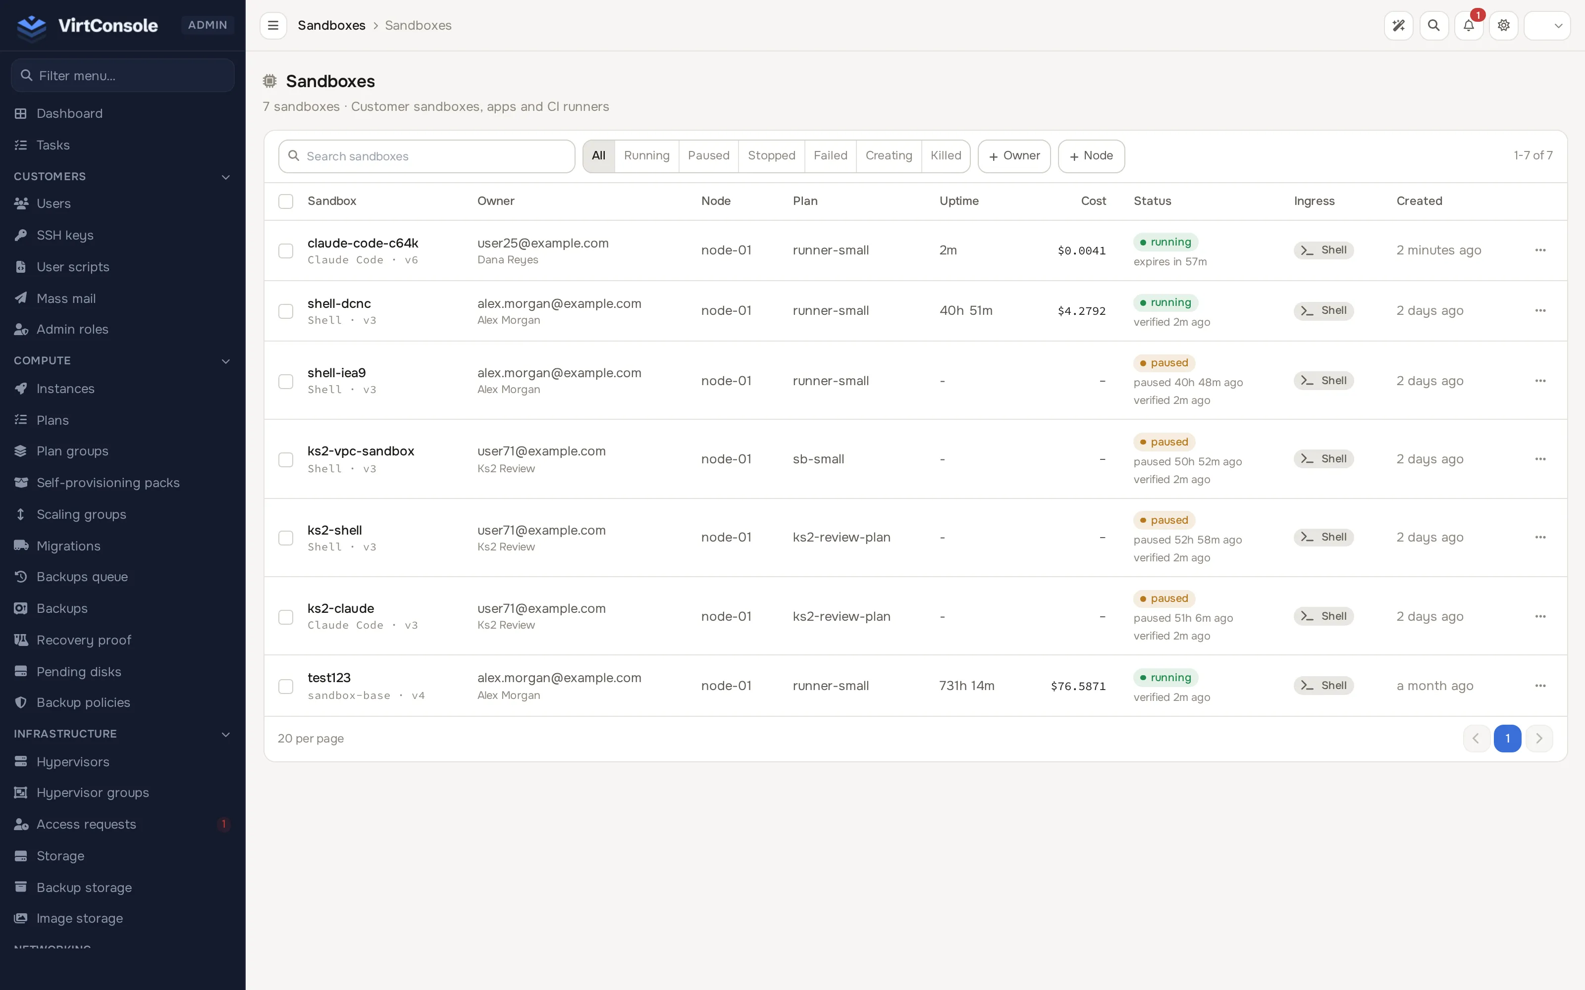Viewport: 1585px width, 990px height.
Task: Open the ks2-claude sandbox link
Action: click(x=341, y=608)
